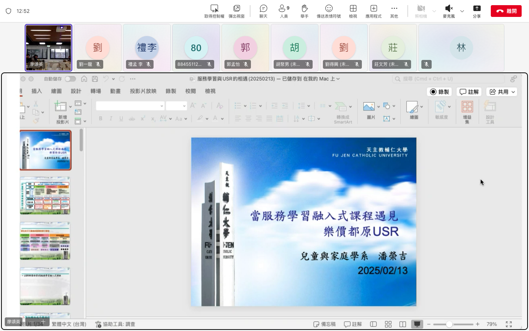
Task: Open the Slide Show (投影片放映) tab
Action: click(143, 91)
